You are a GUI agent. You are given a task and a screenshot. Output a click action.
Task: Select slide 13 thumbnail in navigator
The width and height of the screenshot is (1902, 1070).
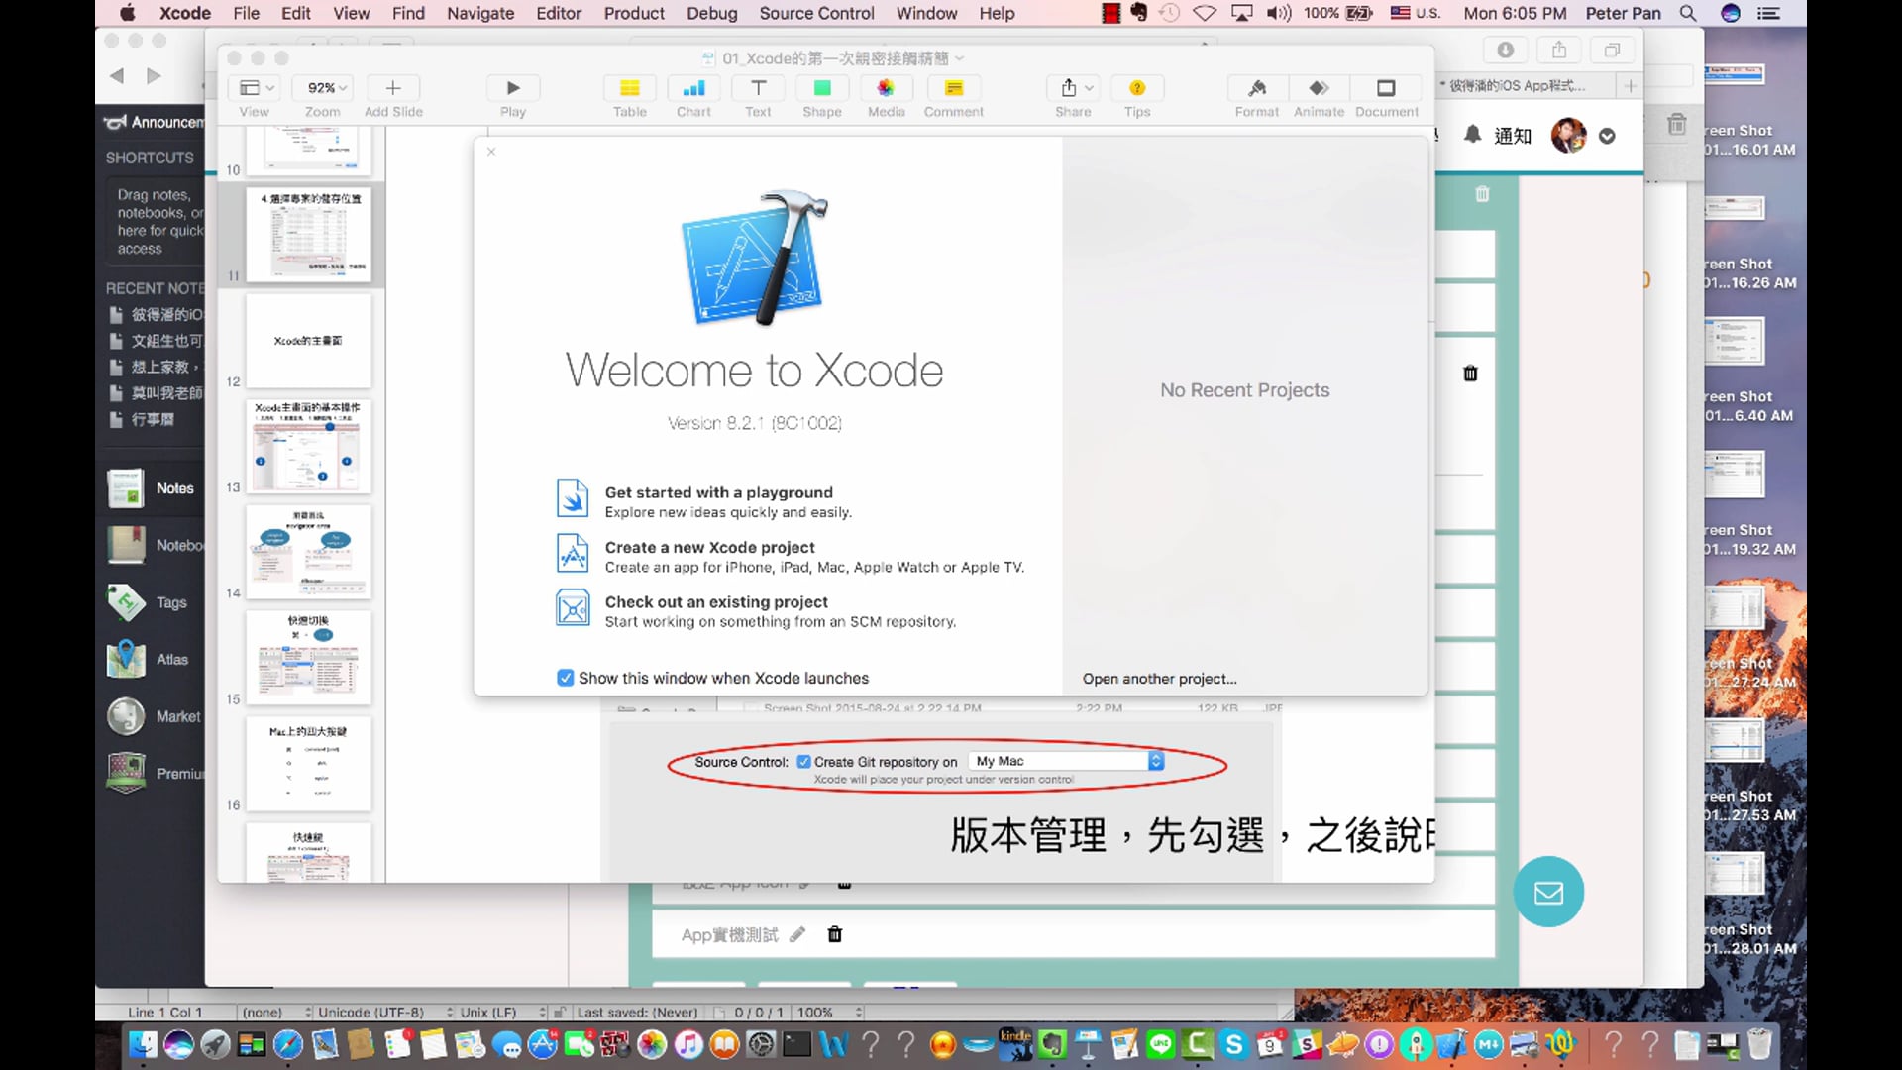pos(309,446)
